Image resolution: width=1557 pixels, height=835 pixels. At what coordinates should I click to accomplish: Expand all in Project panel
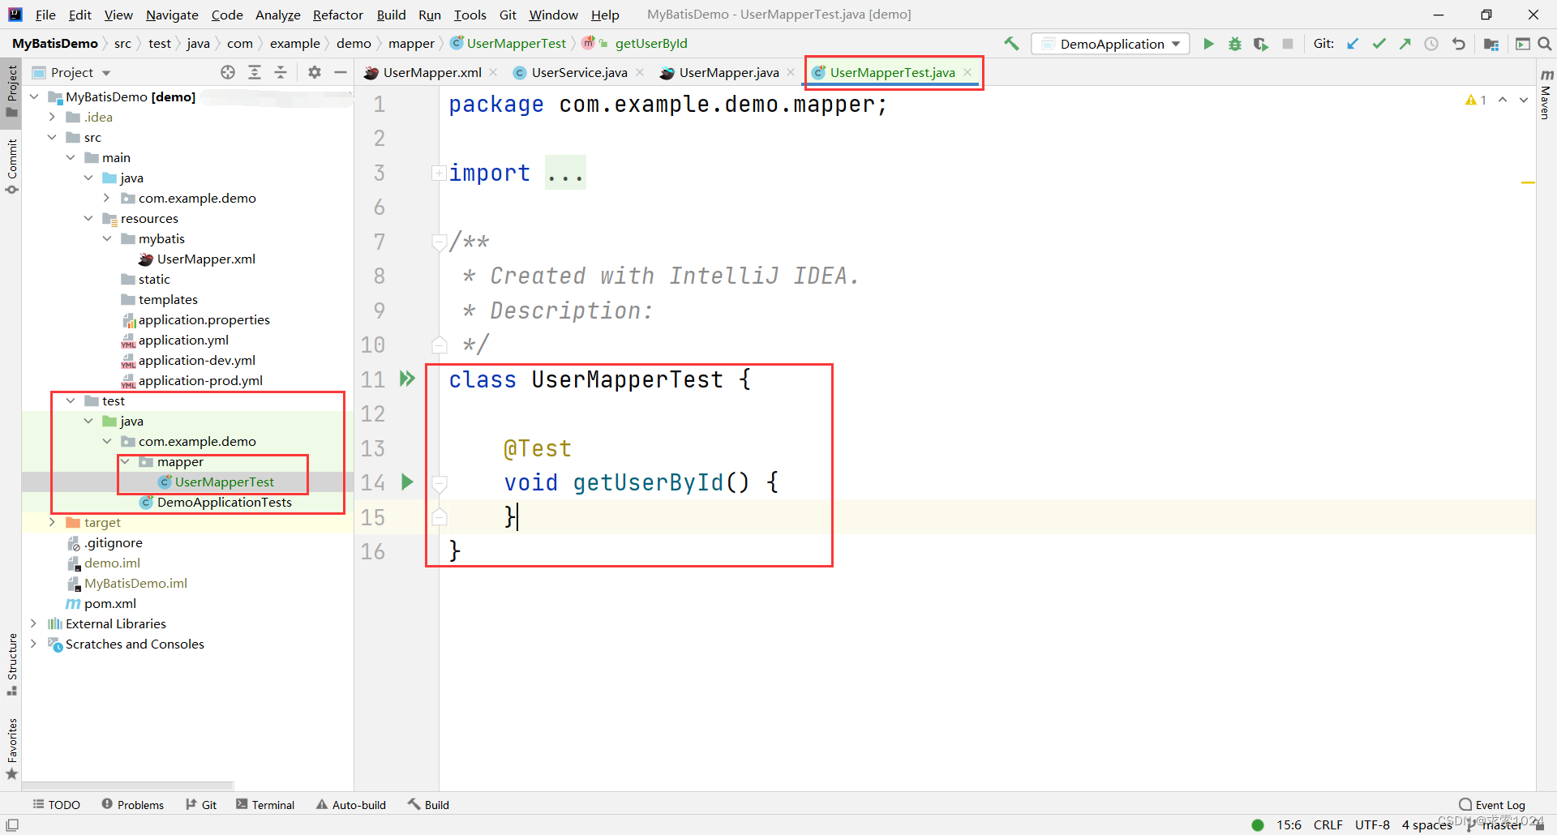click(255, 72)
